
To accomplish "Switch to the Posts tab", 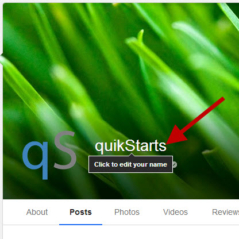I will 80,212.
